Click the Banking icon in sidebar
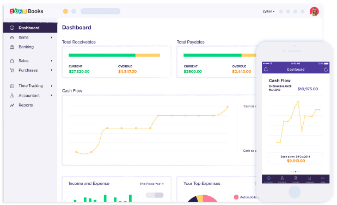337x205 pixels. tap(12, 47)
